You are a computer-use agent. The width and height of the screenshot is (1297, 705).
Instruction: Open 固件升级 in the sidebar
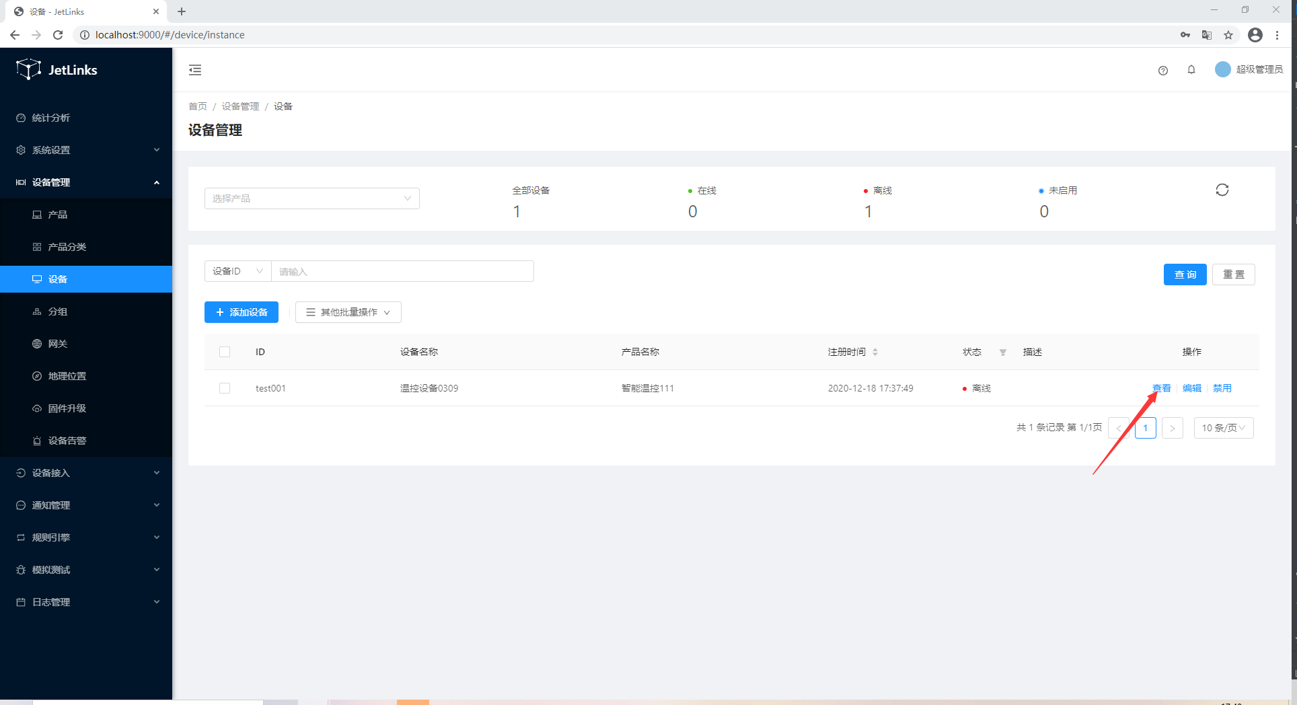pos(67,408)
